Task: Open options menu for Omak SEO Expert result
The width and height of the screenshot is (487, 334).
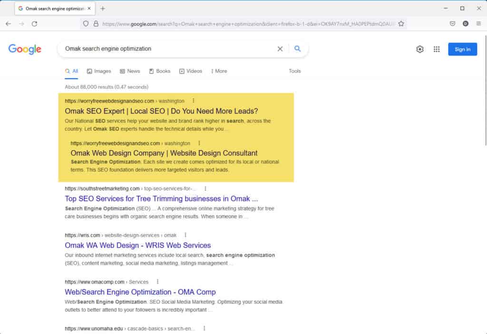Action: 193,101
